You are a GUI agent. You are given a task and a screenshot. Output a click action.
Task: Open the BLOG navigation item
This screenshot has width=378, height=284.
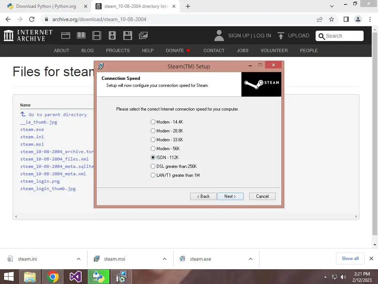tap(87, 50)
